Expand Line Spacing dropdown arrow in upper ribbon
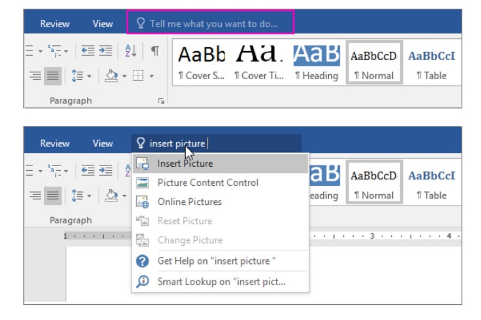 coord(89,75)
